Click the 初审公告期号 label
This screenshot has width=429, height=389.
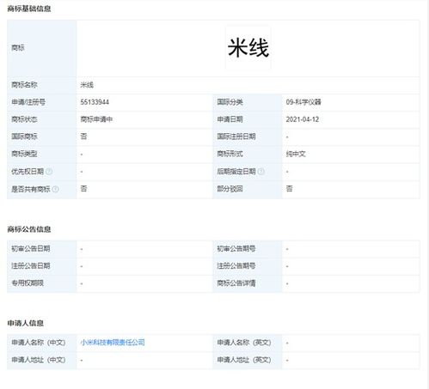point(236,249)
